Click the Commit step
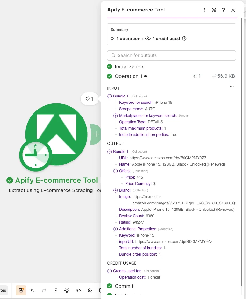Viewport: 246px width, 299px height. 124,286
